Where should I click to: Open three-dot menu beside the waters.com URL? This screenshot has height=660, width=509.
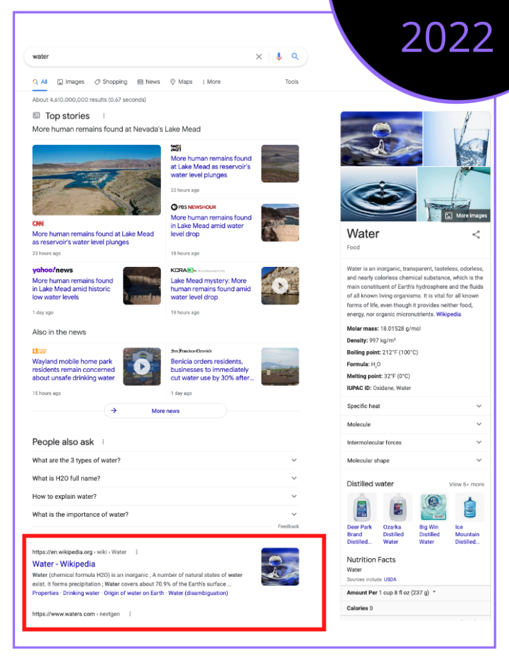click(x=130, y=614)
